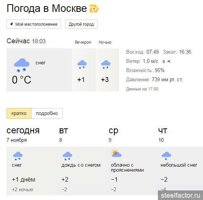Open the вт 8 day forecast

63,134
